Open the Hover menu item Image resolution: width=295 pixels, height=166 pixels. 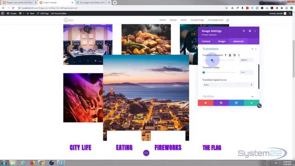[183, 20]
